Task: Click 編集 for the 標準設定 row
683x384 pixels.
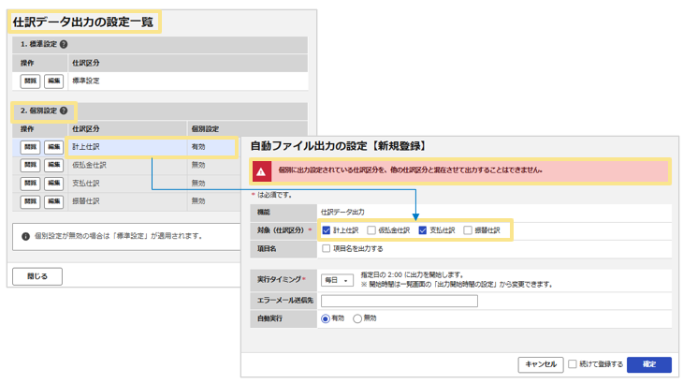Action: point(54,81)
